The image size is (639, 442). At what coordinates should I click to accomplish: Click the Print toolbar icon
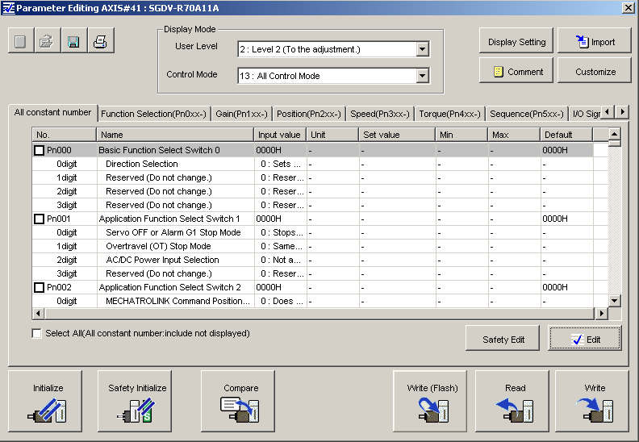[101, 41]
